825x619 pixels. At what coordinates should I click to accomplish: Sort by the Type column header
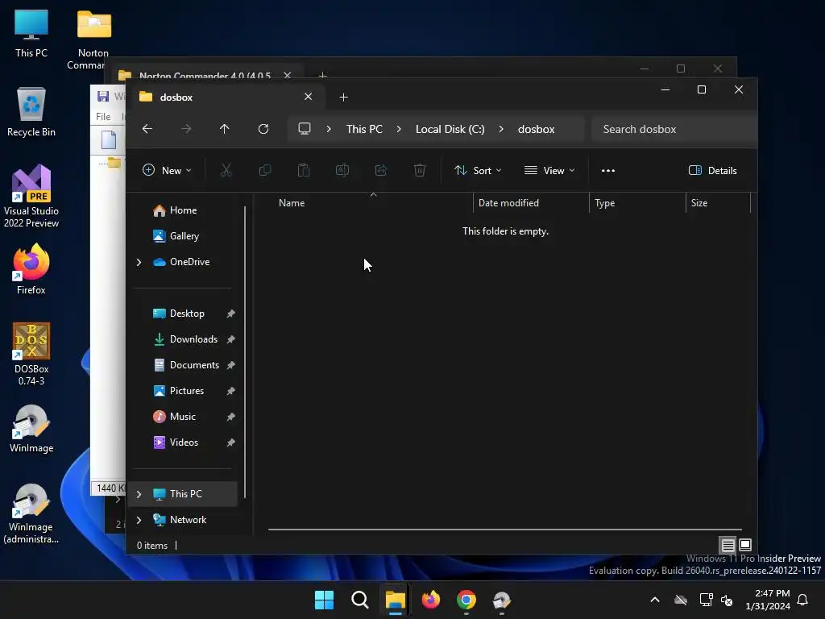637,202
